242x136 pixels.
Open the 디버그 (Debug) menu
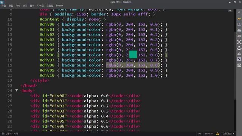40,6
